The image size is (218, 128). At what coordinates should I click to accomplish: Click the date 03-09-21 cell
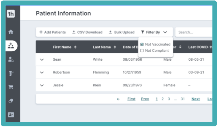pyautogui.click(x=196, y=72)
